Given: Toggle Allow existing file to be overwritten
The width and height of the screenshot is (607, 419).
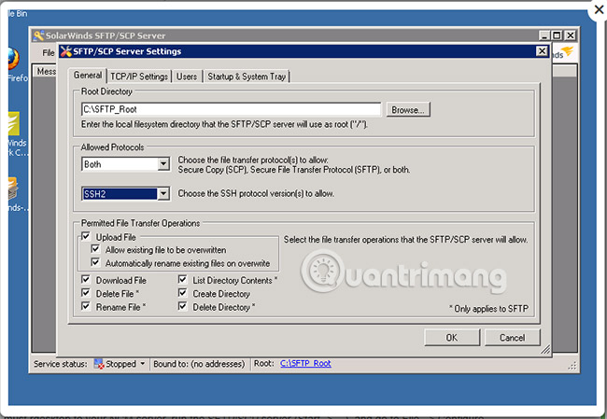Looking at the screenshot, I should click(x=95, y=249).
